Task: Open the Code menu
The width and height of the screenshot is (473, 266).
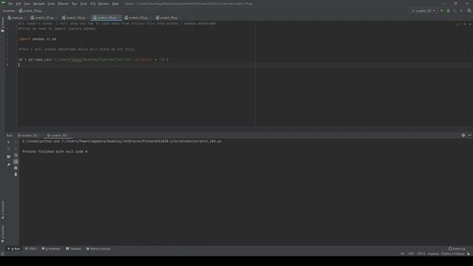Action: coord(51,4)
